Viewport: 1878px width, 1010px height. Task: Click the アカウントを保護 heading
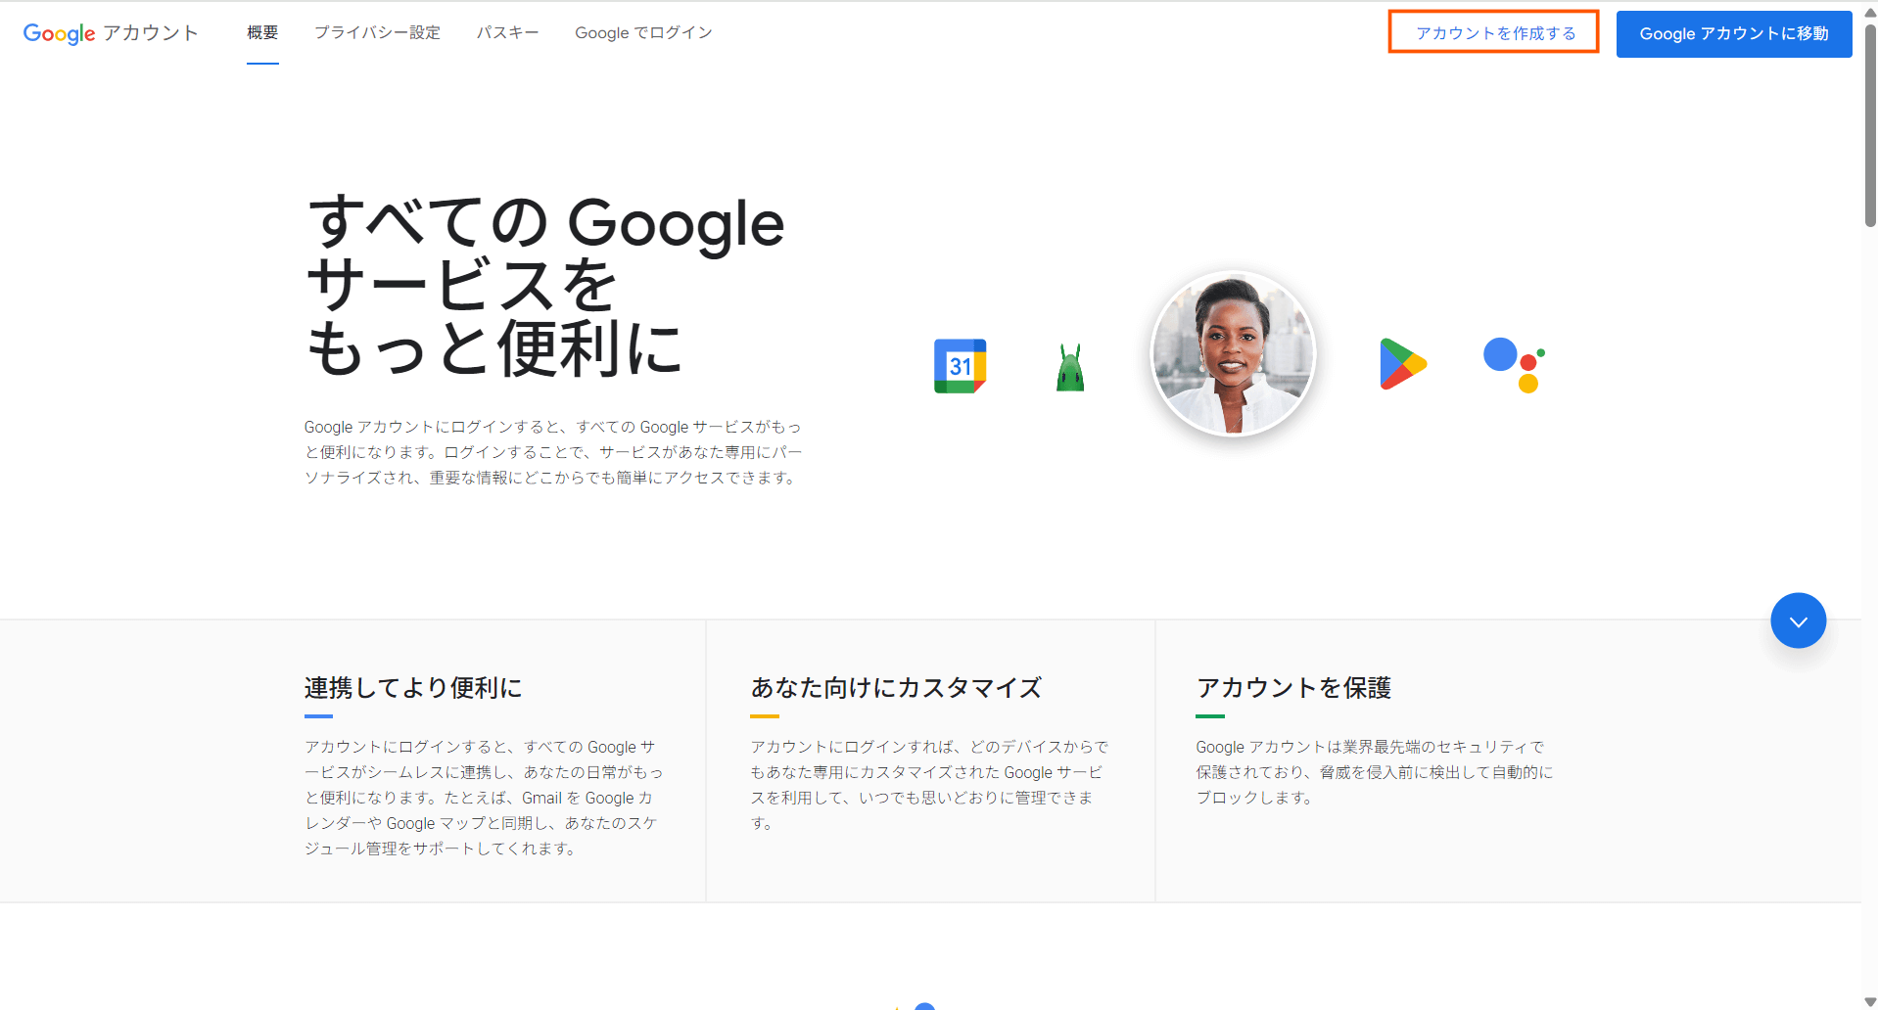(1293, 688)
